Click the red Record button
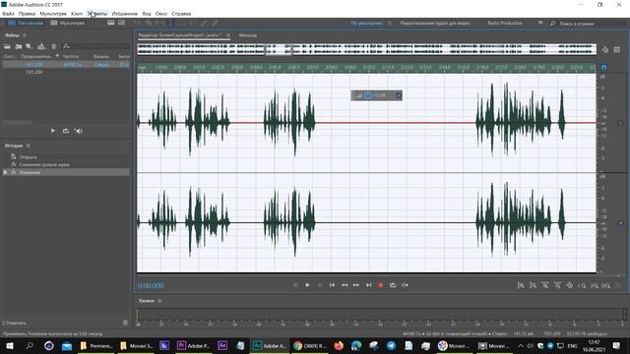This screenshot has width=630, height=354. coord(381,285)
